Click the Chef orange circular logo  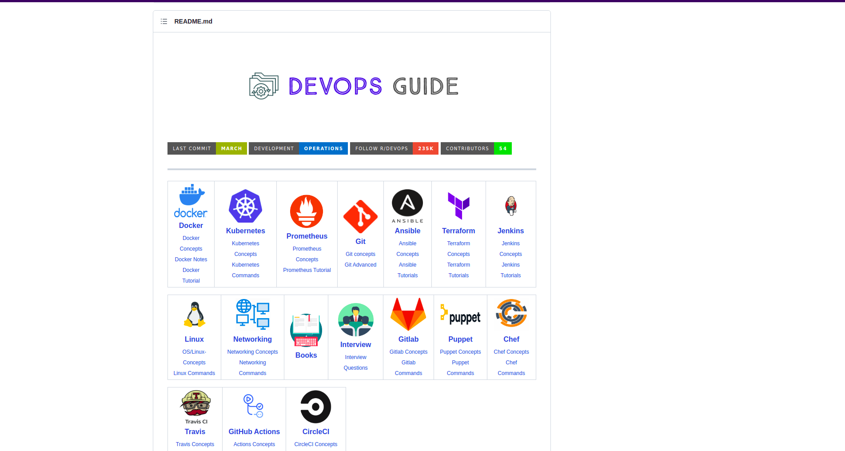point(511,314)
